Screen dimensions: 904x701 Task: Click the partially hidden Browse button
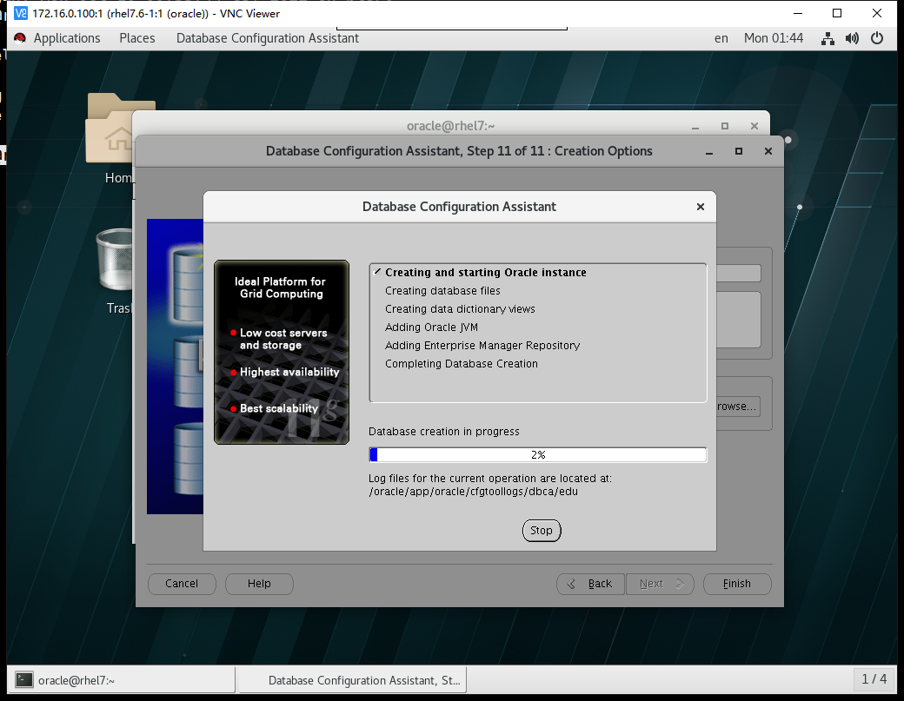click(738, 406)
